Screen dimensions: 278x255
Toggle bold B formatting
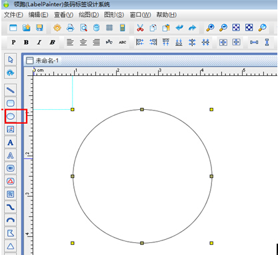click(26, 42)
